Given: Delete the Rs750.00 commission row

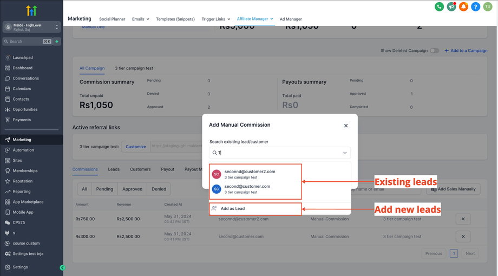Looking at the screenshot, I should coord(463,219).
